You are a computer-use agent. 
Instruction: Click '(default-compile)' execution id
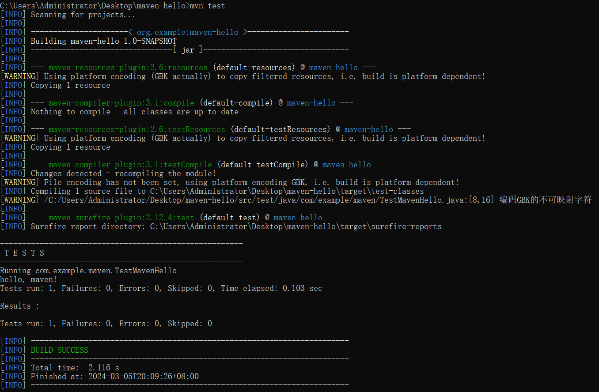tap(236, 103)
